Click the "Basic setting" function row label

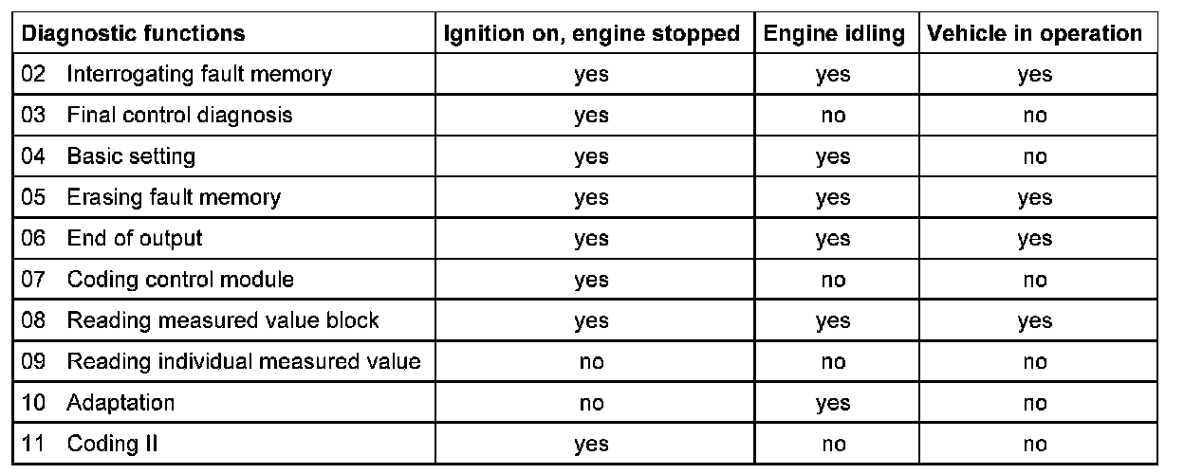(131, 156)
